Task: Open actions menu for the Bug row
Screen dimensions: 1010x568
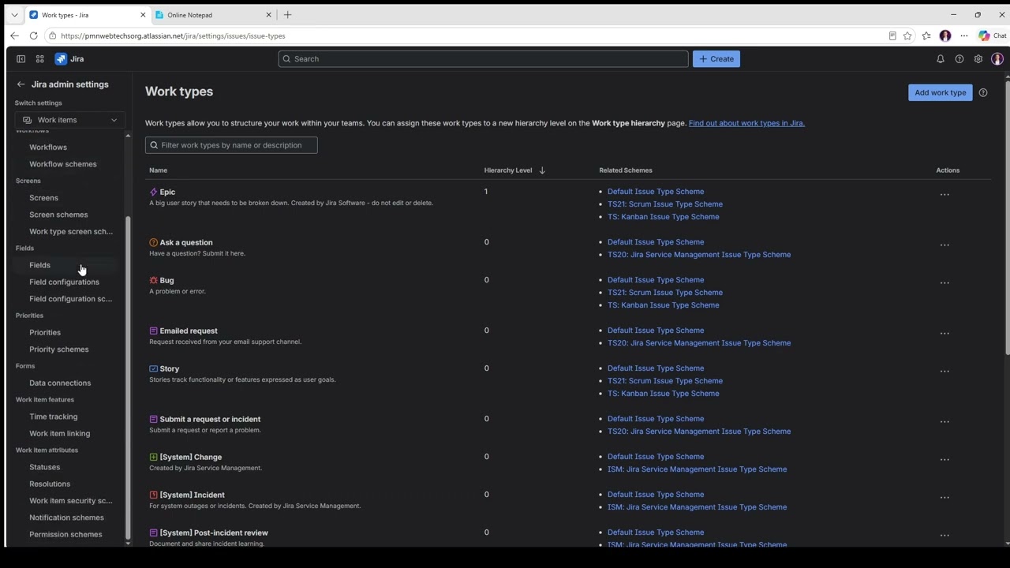Action: 945,283
